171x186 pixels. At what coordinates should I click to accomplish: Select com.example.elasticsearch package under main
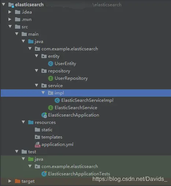pyautogui.click(x=70, y=49)
